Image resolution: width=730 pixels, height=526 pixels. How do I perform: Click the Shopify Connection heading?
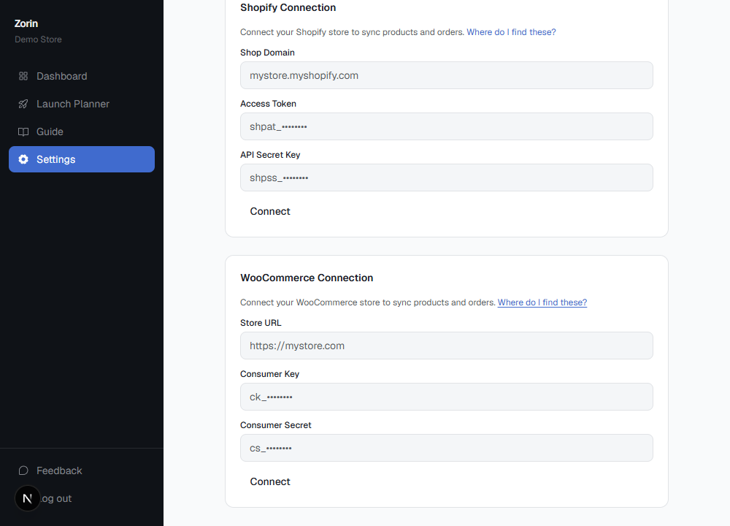[288, 7]
